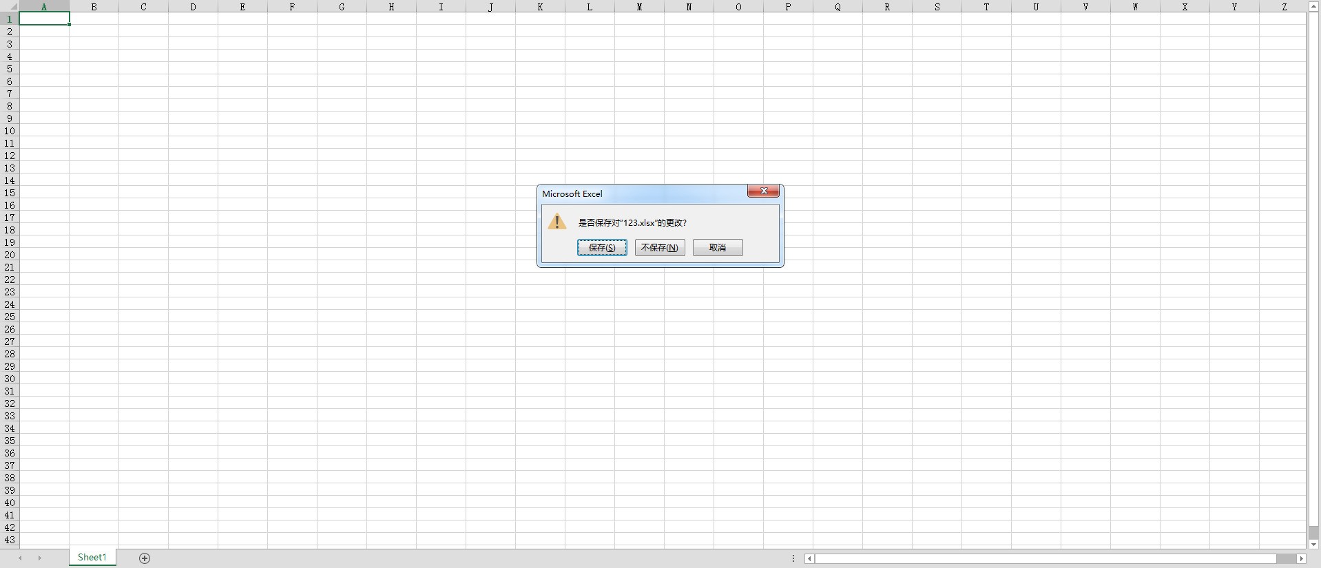
Task: Select column M header
Action: coord(639,7)
